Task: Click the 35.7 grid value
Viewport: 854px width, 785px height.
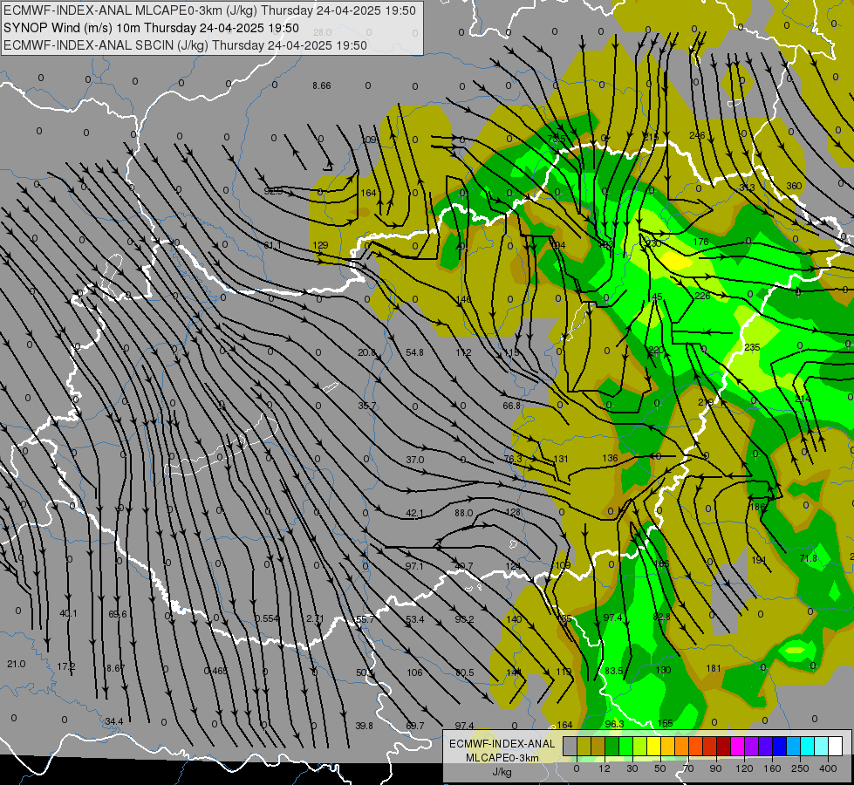Action: [367, 406]
